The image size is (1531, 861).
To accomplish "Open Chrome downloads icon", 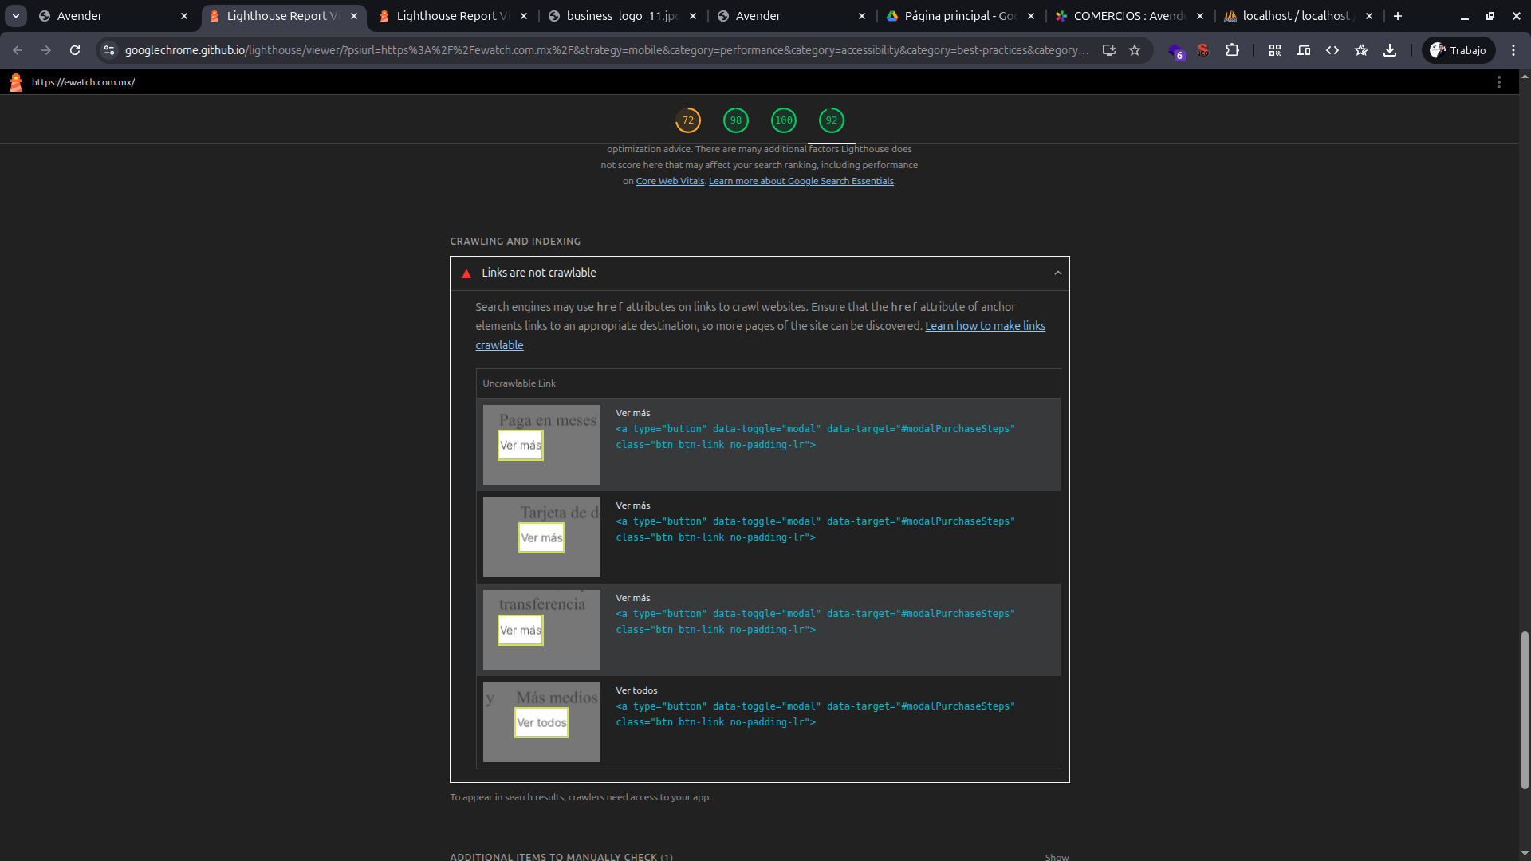I will 1390,50.
